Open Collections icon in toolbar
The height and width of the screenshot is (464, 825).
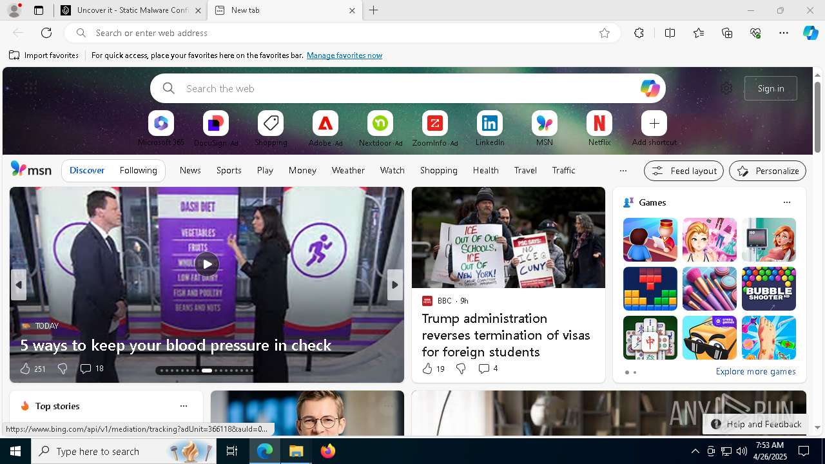pyautogui.click(x=727, y=33)
